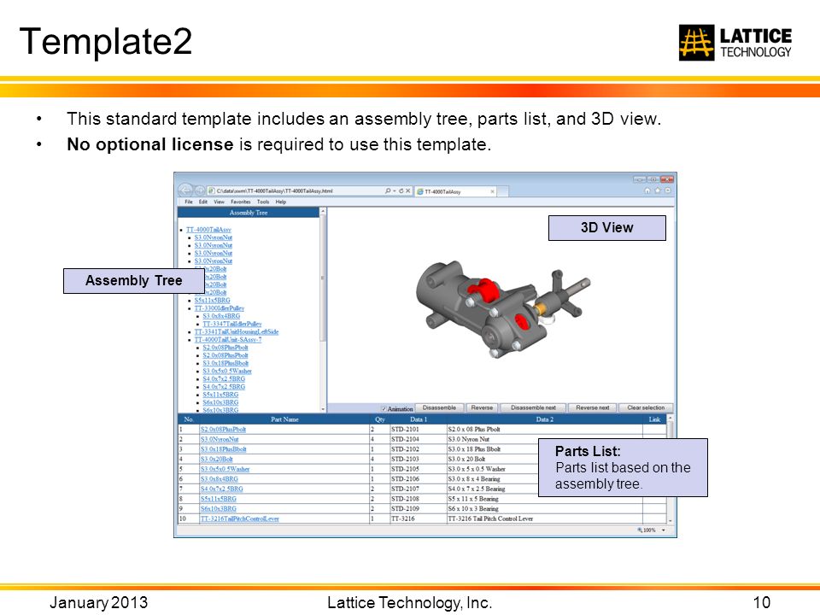Select TT-3341TailUnitHousingLeftSide tree link
This screenshot has height=615, width=820.
(237, 332)
